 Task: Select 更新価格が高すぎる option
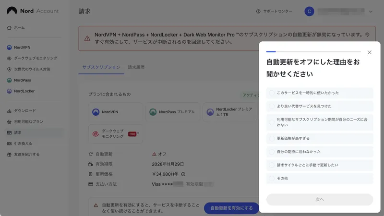point(320,138)
